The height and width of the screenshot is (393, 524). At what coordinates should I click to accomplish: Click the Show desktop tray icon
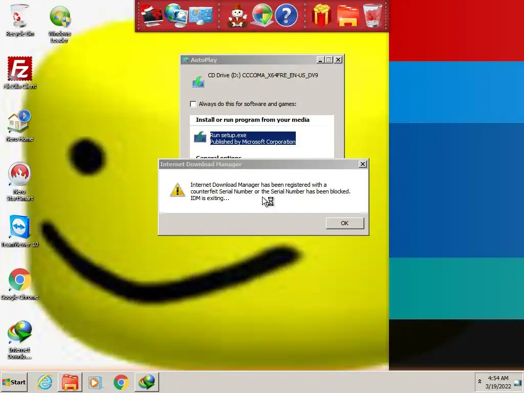pos(518,382)
